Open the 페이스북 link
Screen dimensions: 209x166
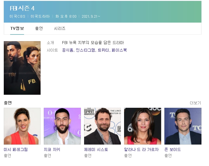119,50
